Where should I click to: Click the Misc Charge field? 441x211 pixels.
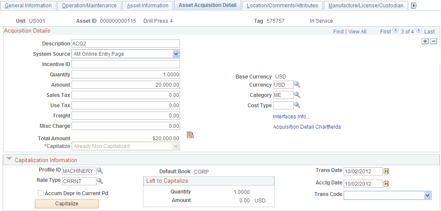(x=126, y=126)
